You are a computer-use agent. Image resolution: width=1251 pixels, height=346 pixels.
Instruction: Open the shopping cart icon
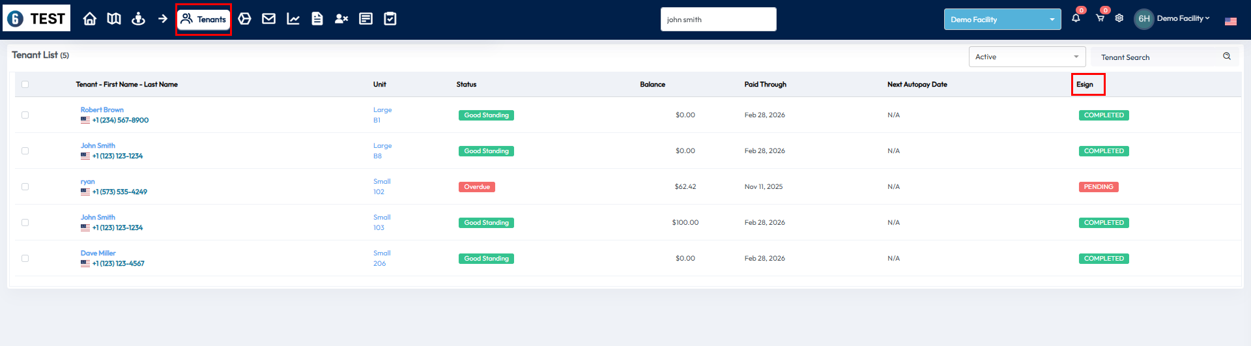[1100, 18]
